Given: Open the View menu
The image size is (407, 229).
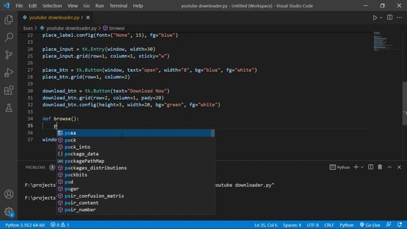Looking at the screenshot, I should pyautogui.click(x=72, y=6).
